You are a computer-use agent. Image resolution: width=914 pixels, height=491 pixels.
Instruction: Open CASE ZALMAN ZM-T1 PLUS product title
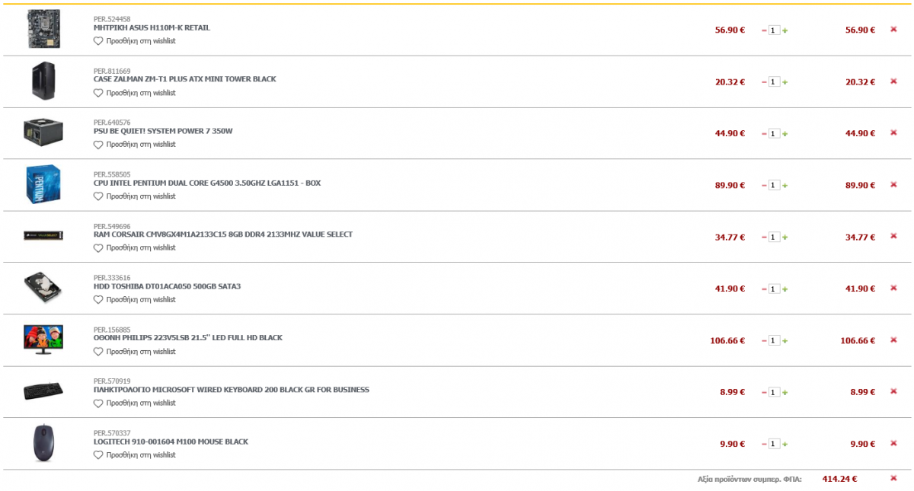pyautogui.click(x=185, y=79)
